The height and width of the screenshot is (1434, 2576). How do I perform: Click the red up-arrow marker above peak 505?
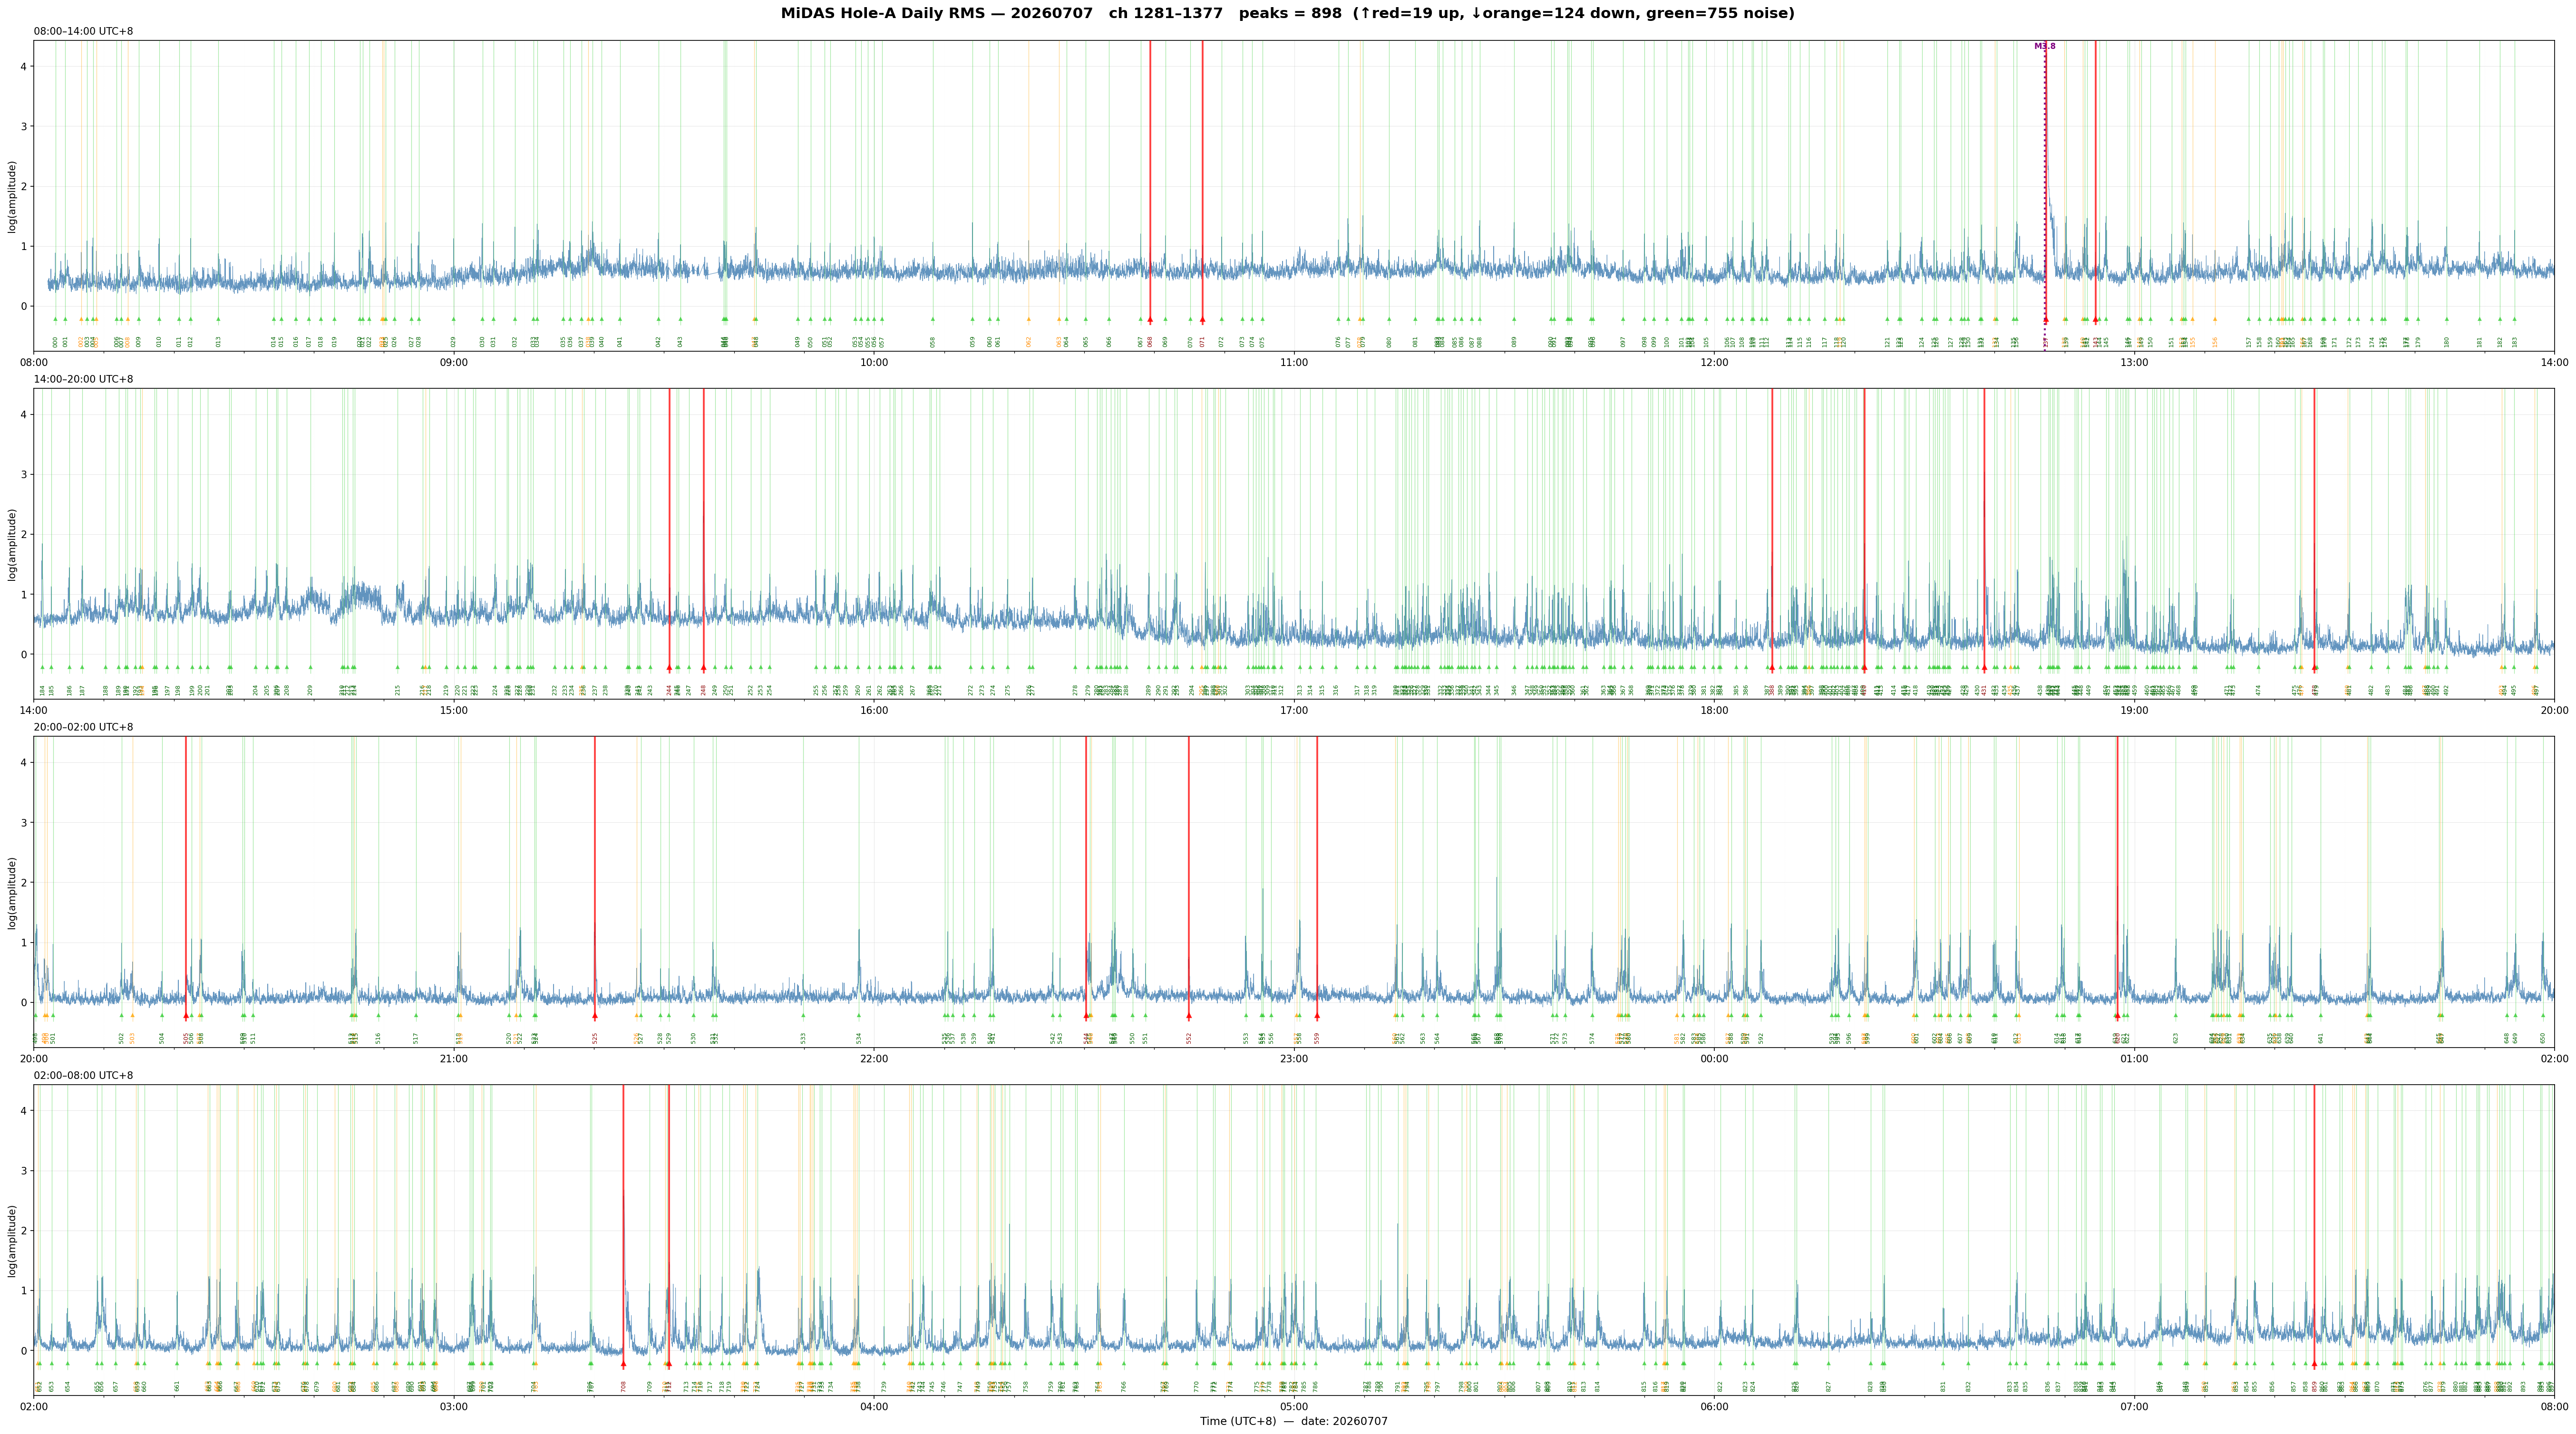186,1016
